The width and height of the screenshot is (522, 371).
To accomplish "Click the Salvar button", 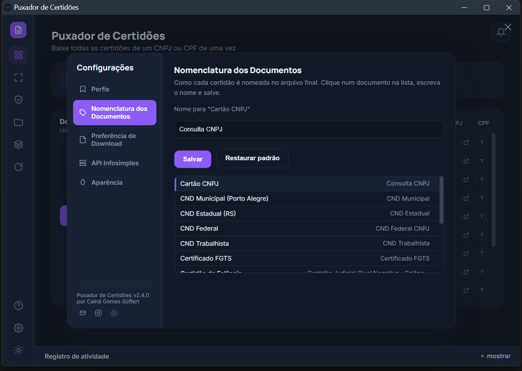I will 193,159.
